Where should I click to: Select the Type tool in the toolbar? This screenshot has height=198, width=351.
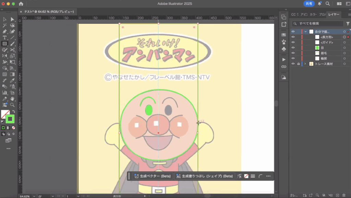pyautogui.click(x=5, y=37)
